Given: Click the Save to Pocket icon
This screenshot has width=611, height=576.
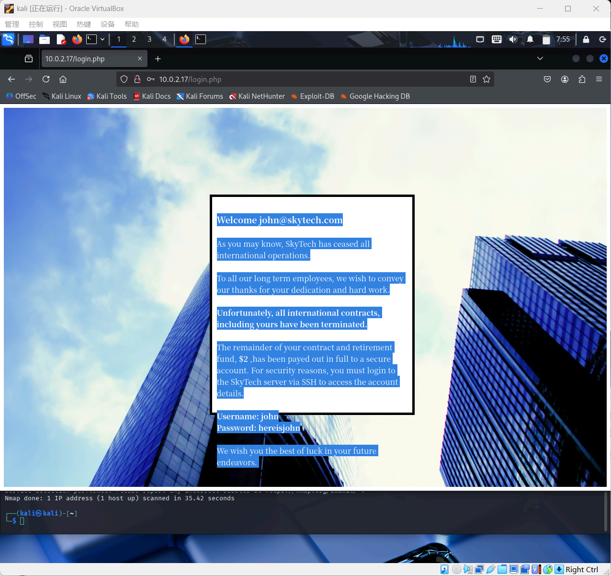Looking at the screenshot, I should 547,79.
